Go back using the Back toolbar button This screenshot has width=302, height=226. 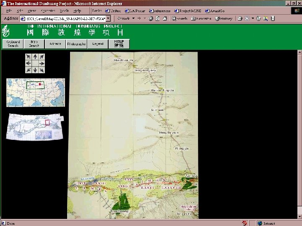point(123,18)
